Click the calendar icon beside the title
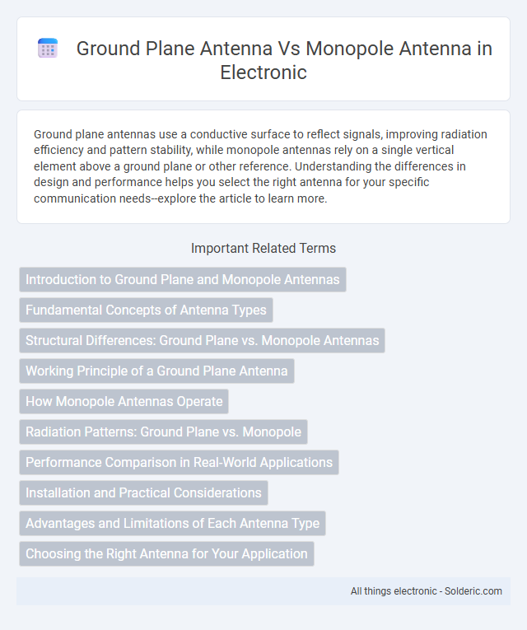This screenshot has height=630, width=527. tap(48, 49)
